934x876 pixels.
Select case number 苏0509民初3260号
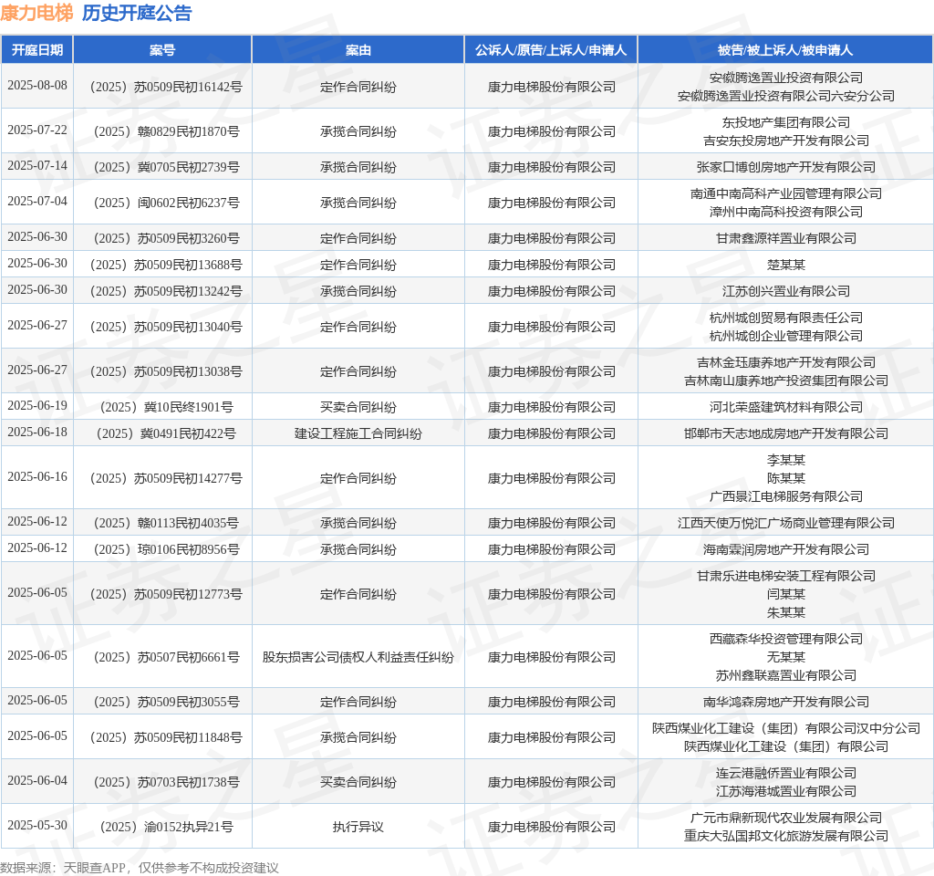pos(166,238)
